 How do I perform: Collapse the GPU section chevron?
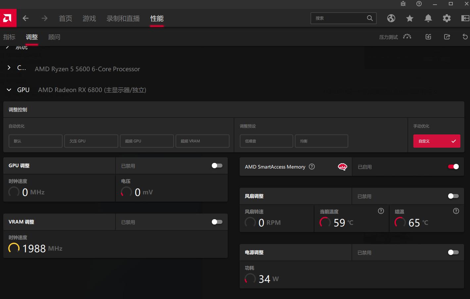9,90
